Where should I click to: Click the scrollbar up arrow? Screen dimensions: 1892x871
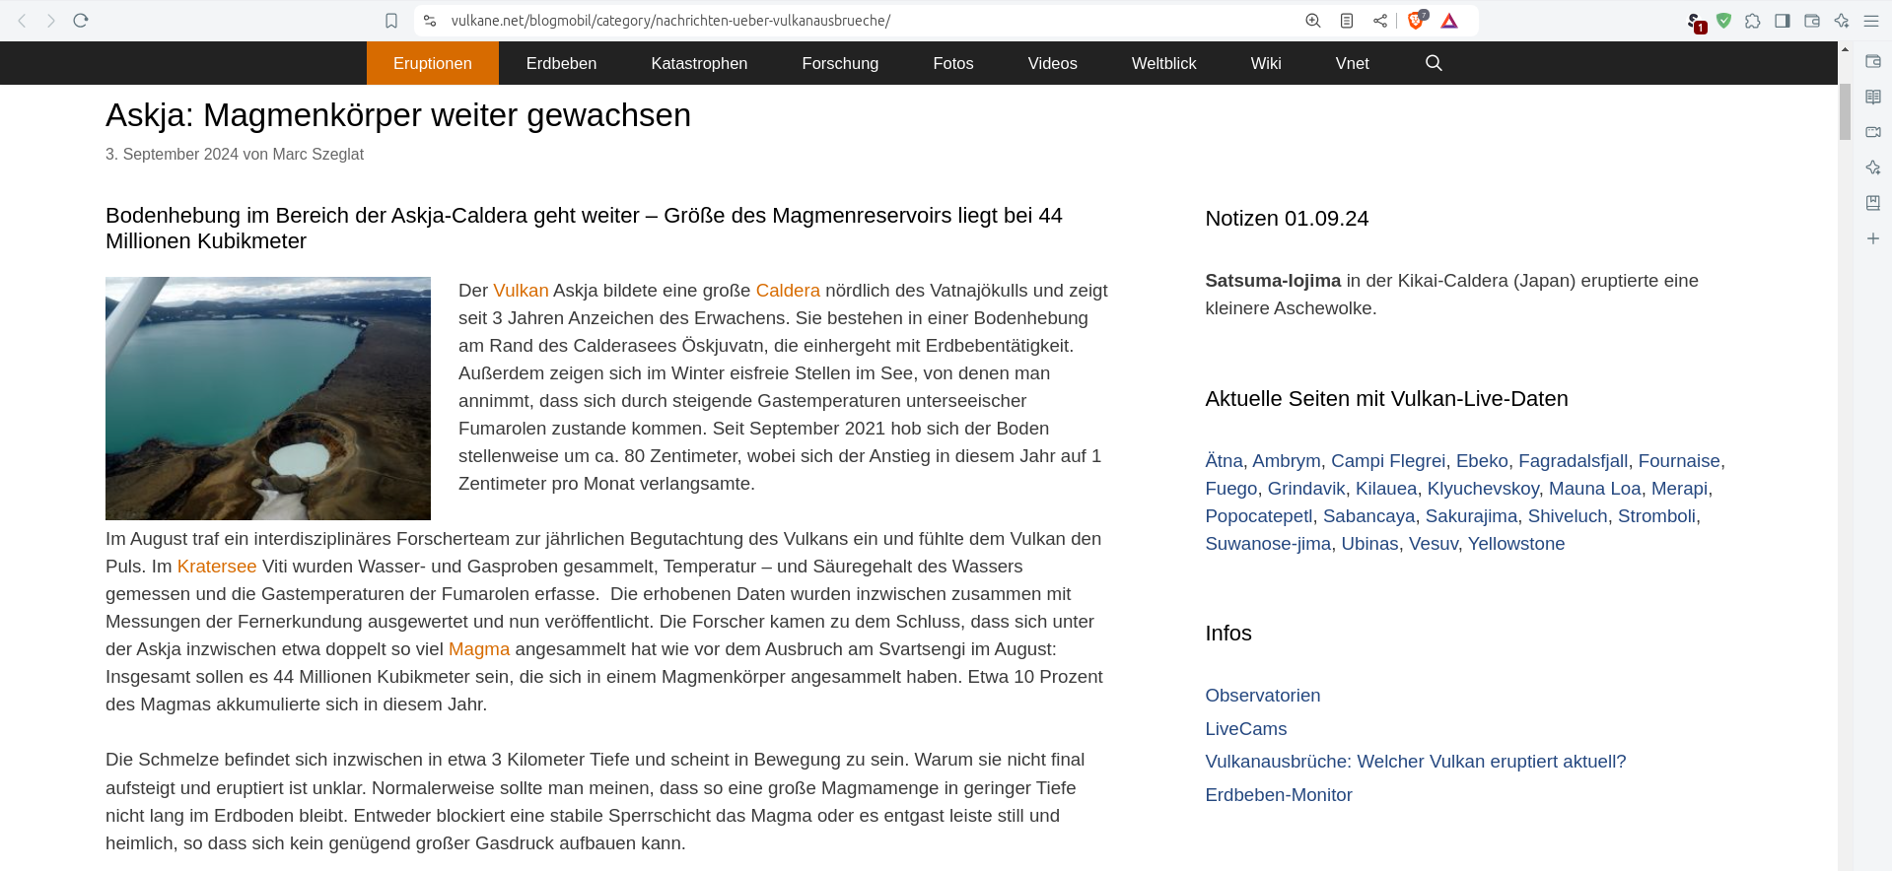point(1845,48)
